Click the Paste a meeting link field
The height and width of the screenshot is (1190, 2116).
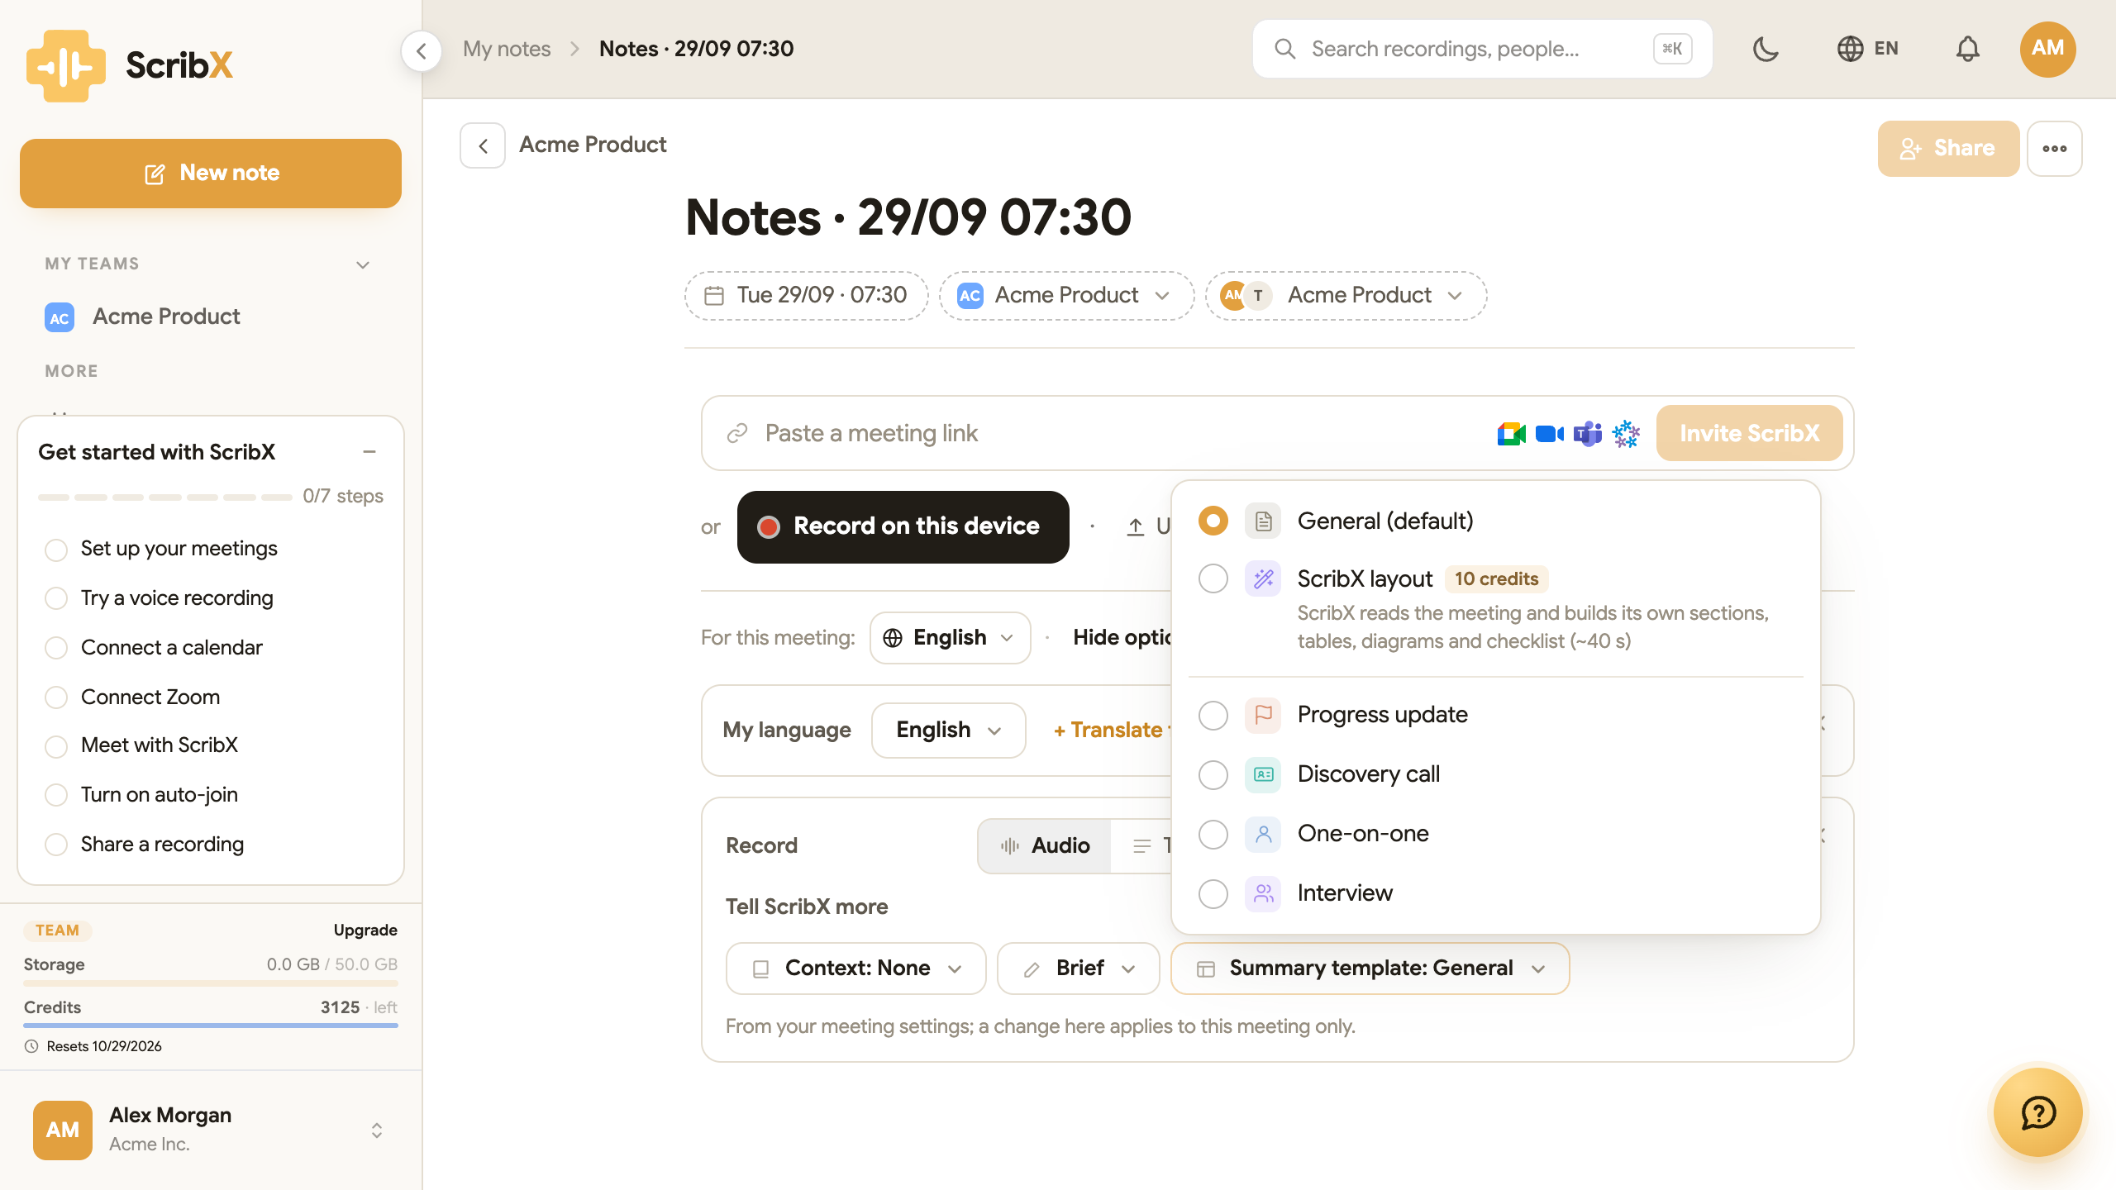coord(1108,433)
